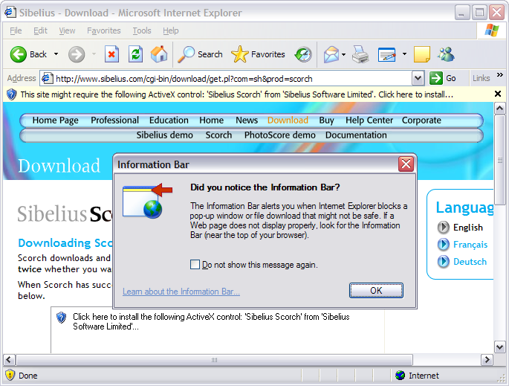
Task: Open Favorites star toolbar button
Action: tap(258, 54)
